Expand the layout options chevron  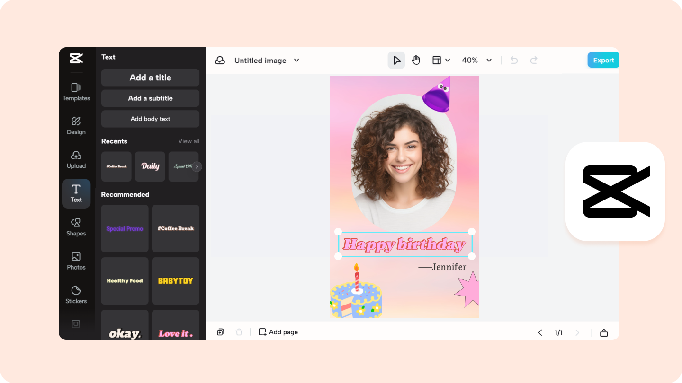point(448,60)
